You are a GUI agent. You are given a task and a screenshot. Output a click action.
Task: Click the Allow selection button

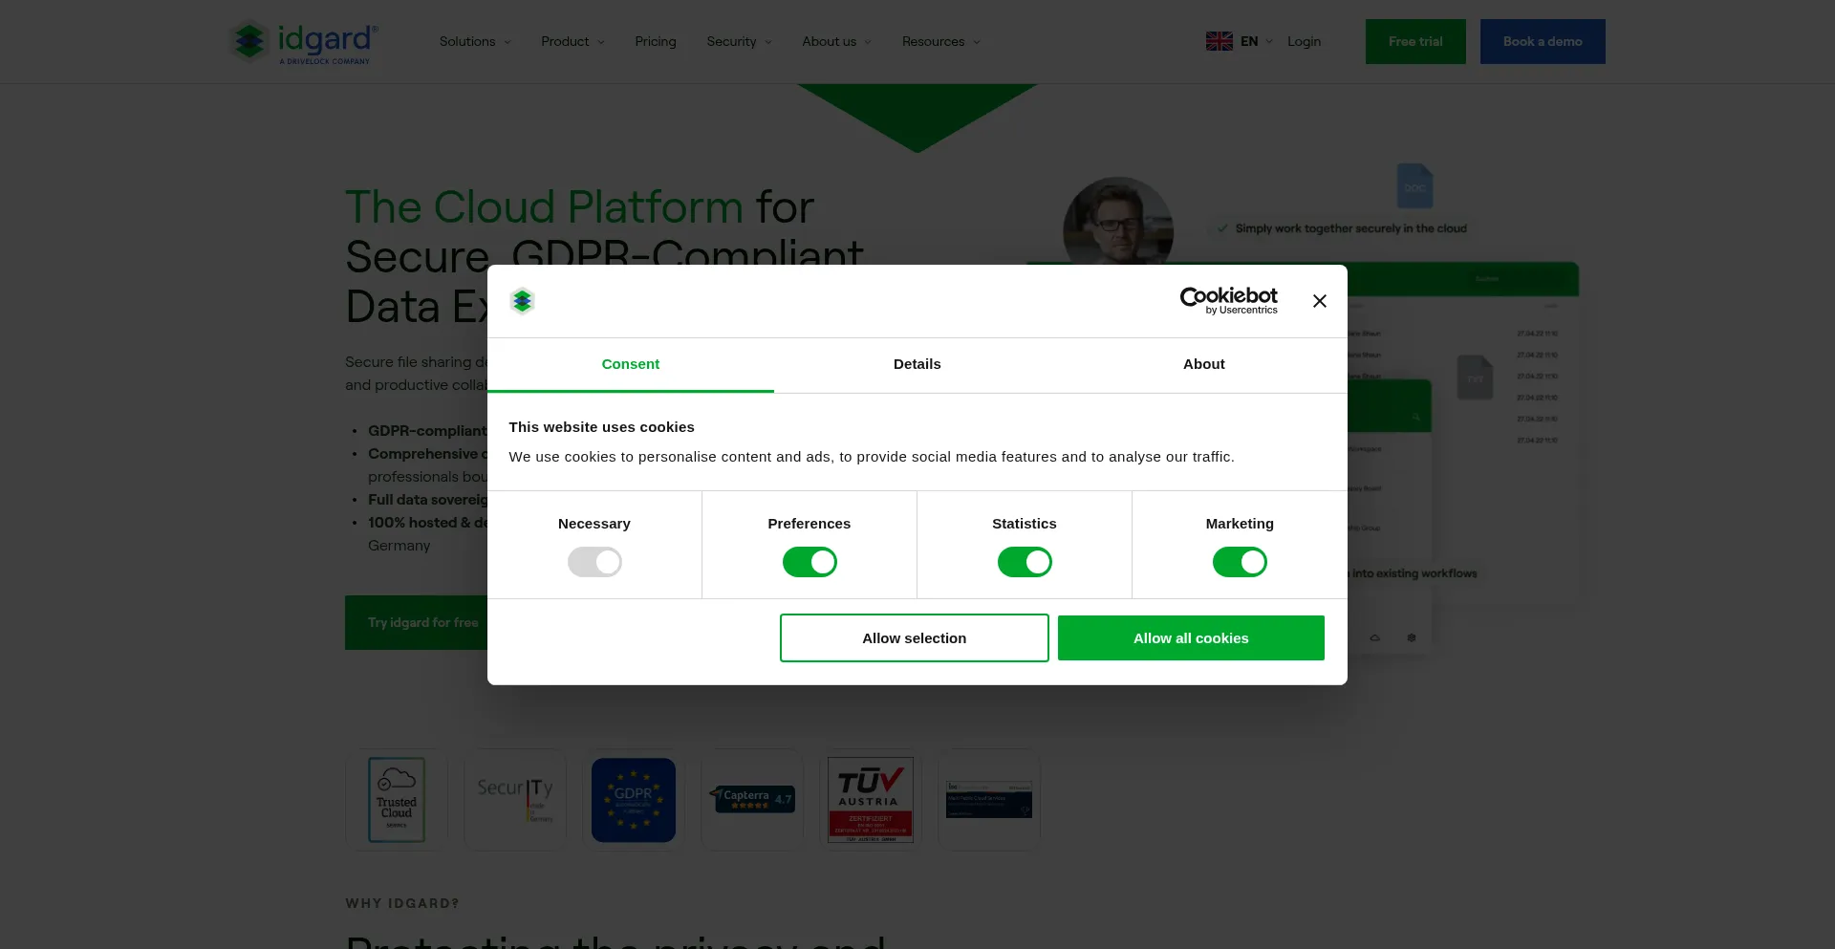coord(914,638)
